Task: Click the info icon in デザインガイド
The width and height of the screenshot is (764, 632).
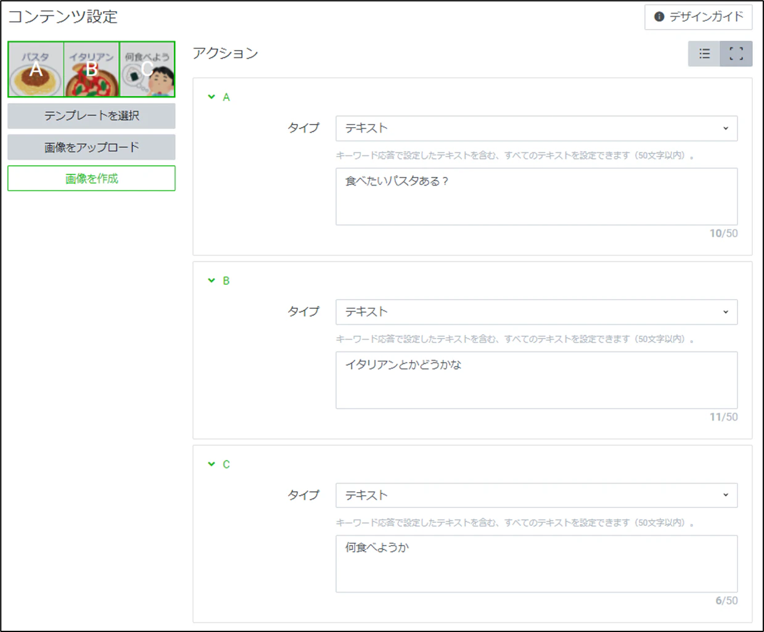Action: 659,17
